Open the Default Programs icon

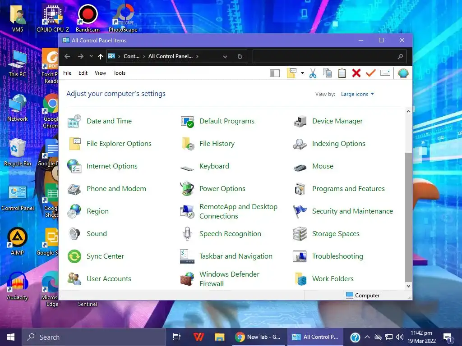pos(187,121)
